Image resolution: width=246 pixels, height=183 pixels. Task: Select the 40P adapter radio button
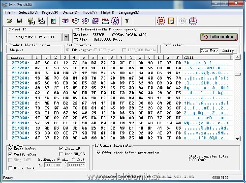[68, 50]
